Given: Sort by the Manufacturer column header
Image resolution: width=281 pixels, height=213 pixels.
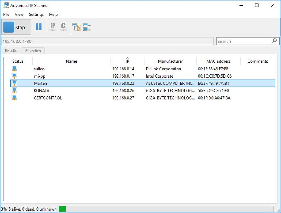Looking at the screenshot, I should point(170,61).
